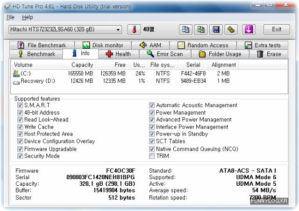Screen dimensions: 299x211
Task: Click the Exit button
Action: [x=277, y=29]
